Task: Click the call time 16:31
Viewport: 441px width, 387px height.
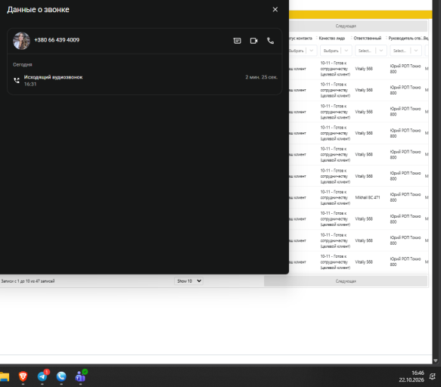Action: point(30,84)
